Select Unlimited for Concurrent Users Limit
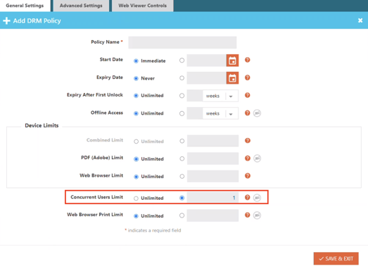Image resolution: width=368 pixels, height=271 pixels. [136, 198]
